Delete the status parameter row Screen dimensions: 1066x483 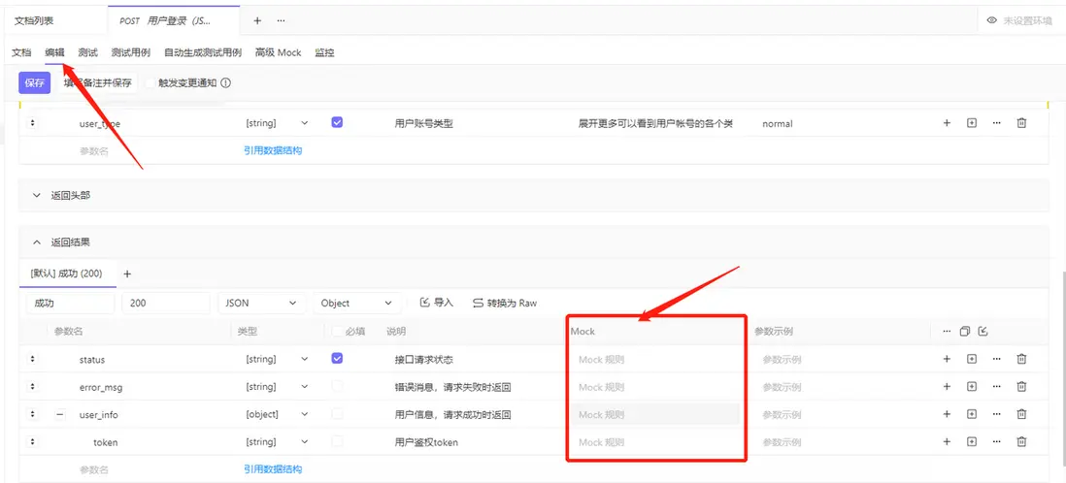[x=1021, y=359]
